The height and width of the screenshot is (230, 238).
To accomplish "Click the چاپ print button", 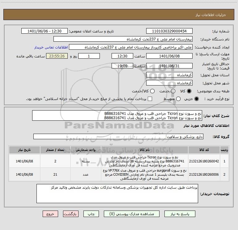I will tap(91, 214).
